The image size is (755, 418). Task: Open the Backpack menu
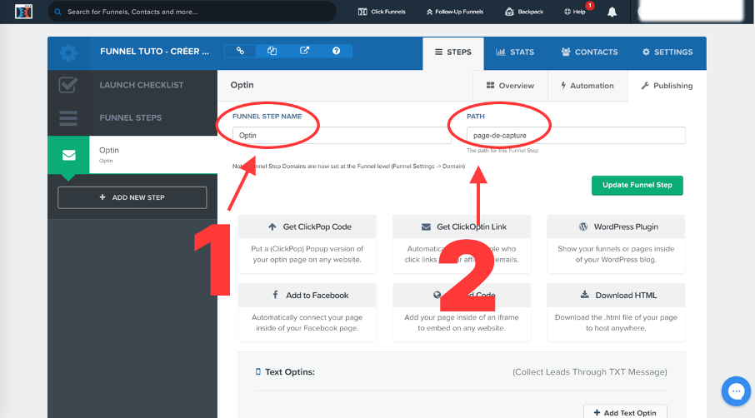(524, 12)
